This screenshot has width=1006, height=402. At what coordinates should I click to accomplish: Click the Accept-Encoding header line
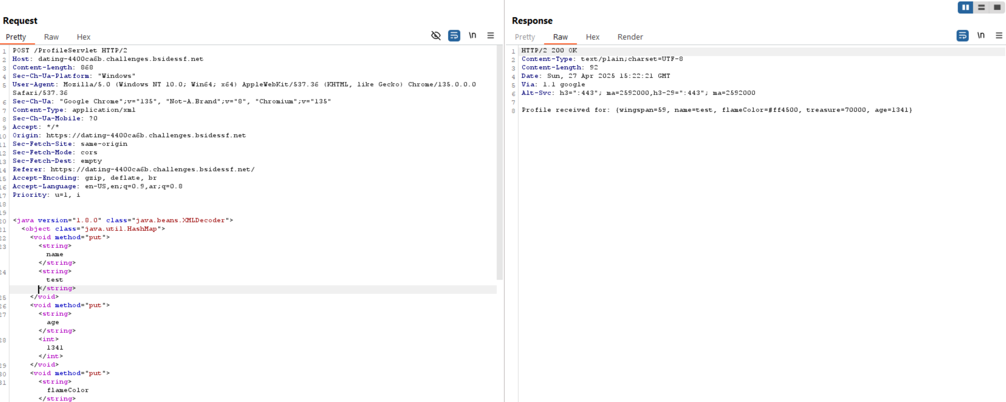pos(85,178)
